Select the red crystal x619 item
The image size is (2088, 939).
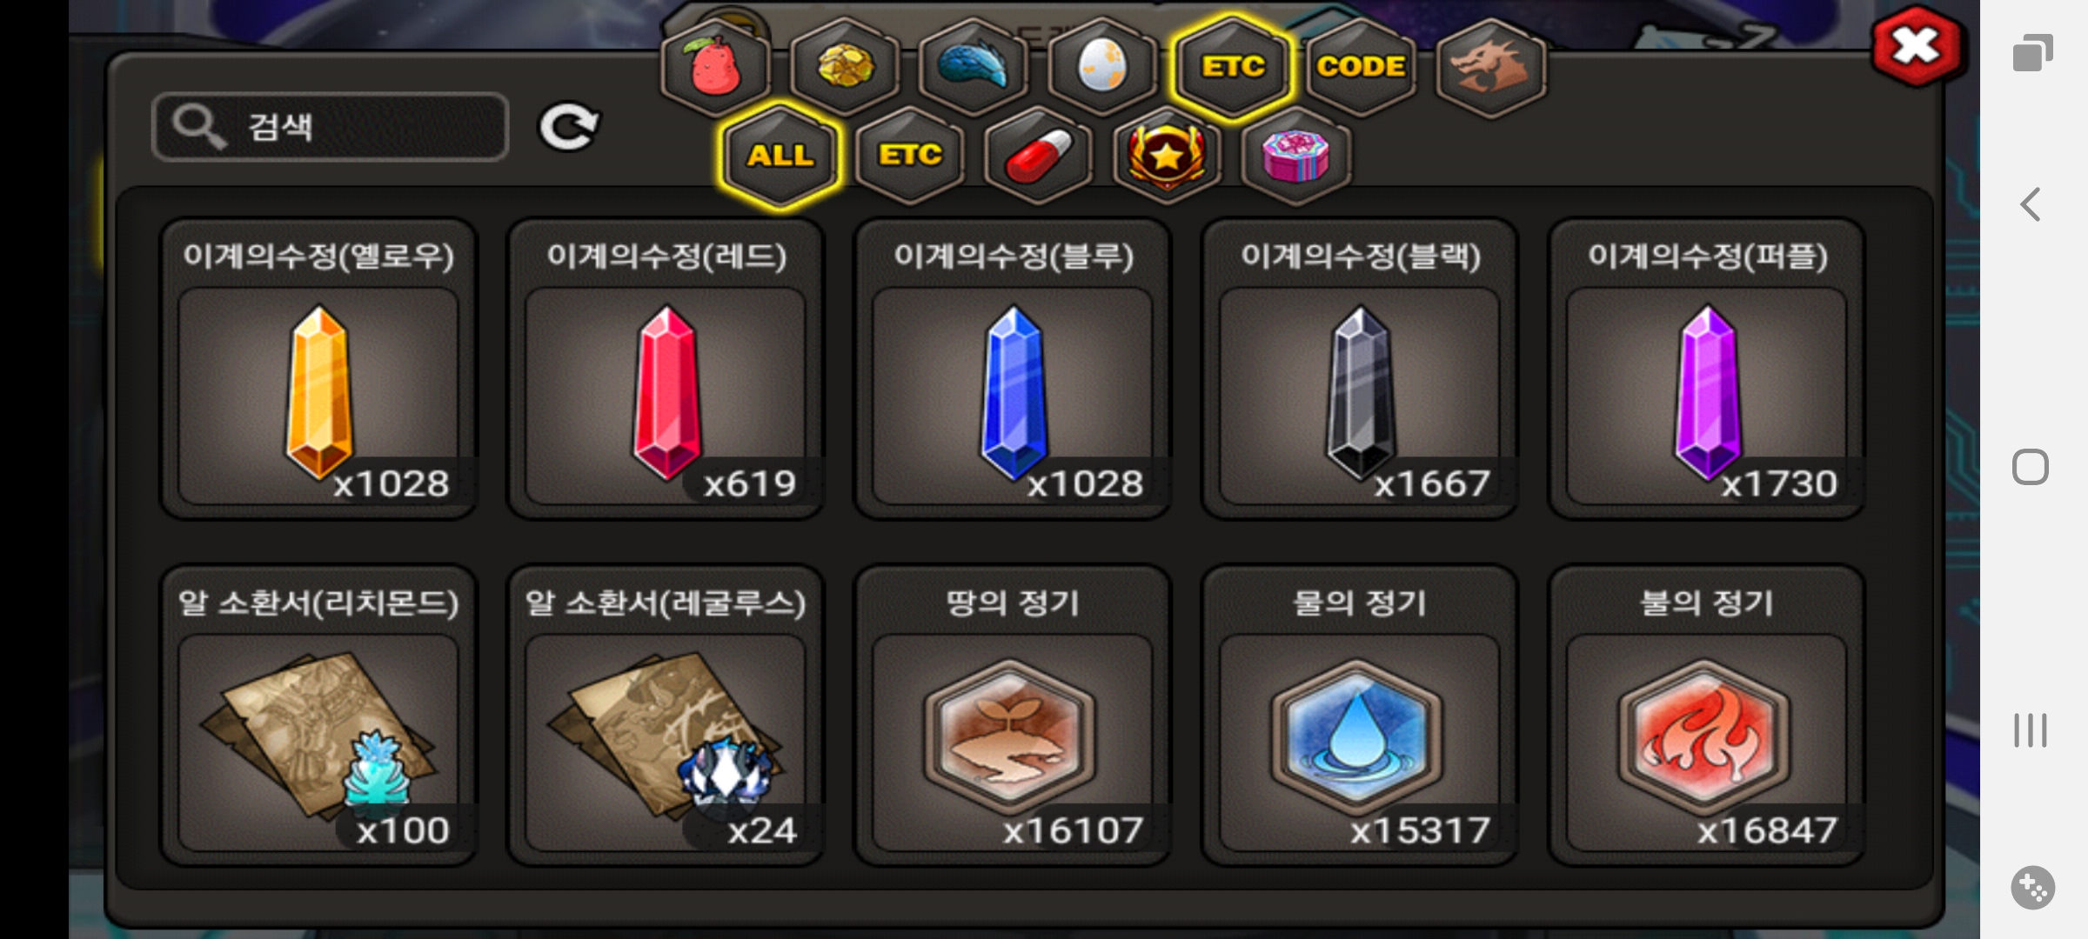[x=666, y=369]
